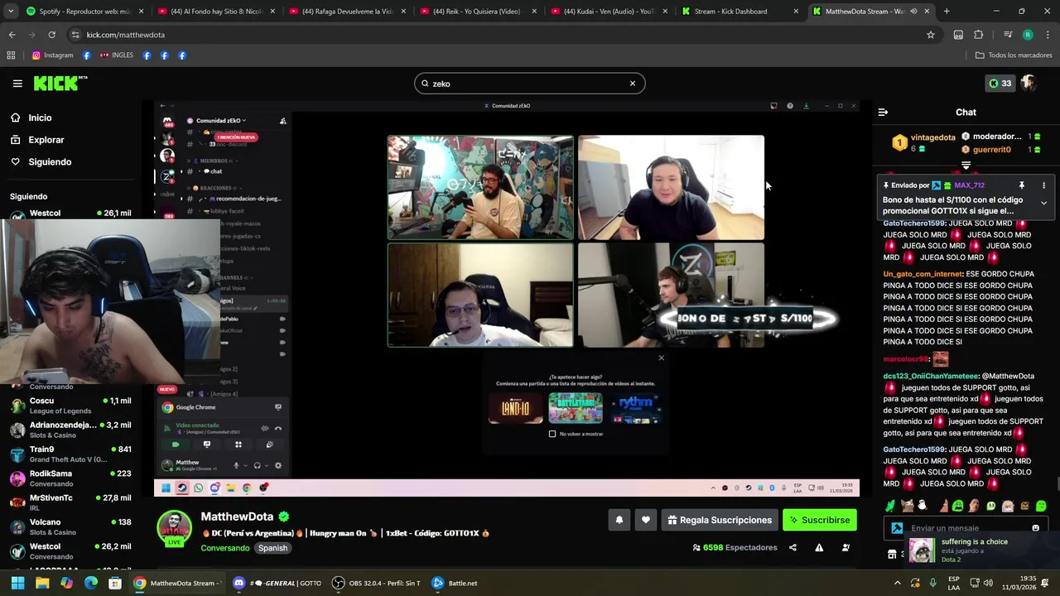Open the viewers list icon
The image size is (1060, 596).
click(846, 547)
